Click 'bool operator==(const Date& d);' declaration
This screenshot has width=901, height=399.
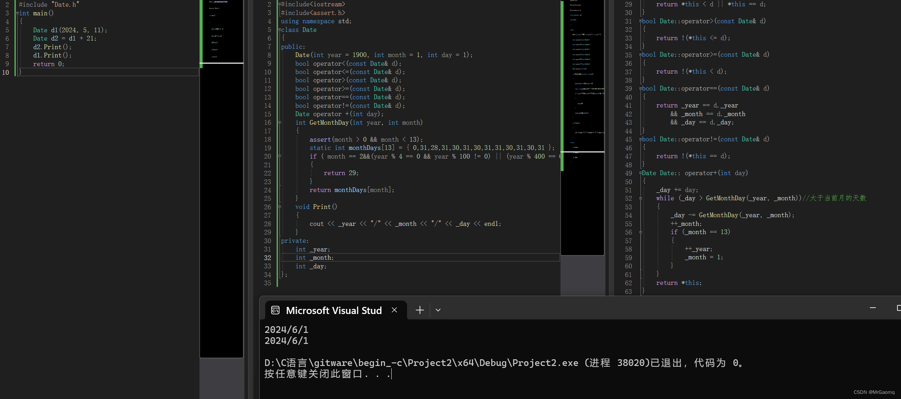350,97
